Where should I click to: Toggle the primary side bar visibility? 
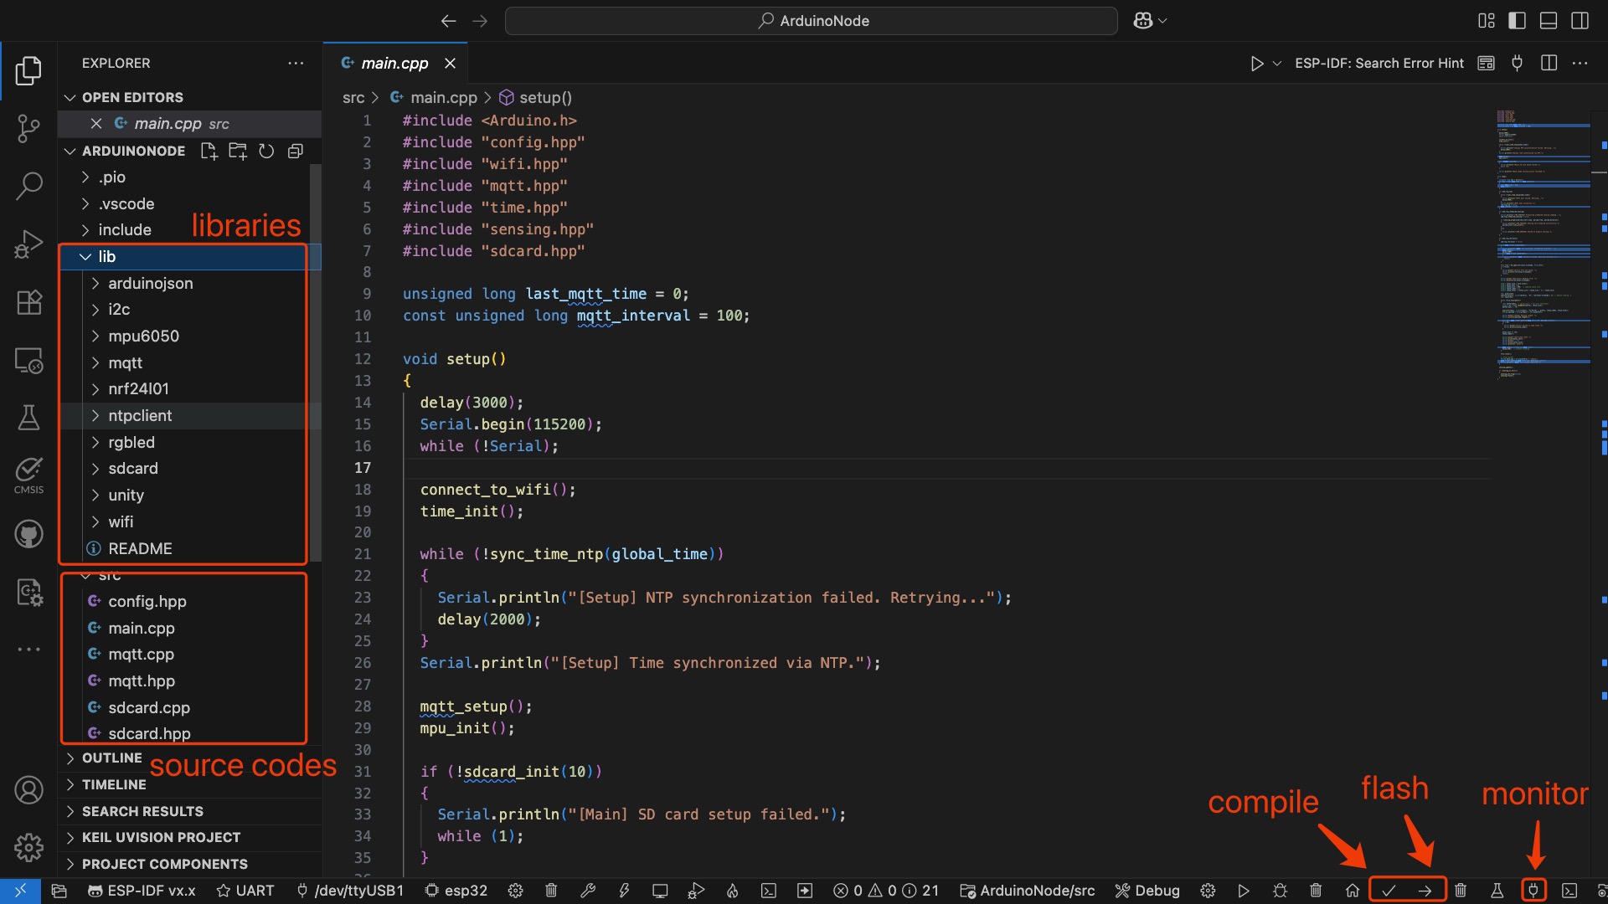1517,21
